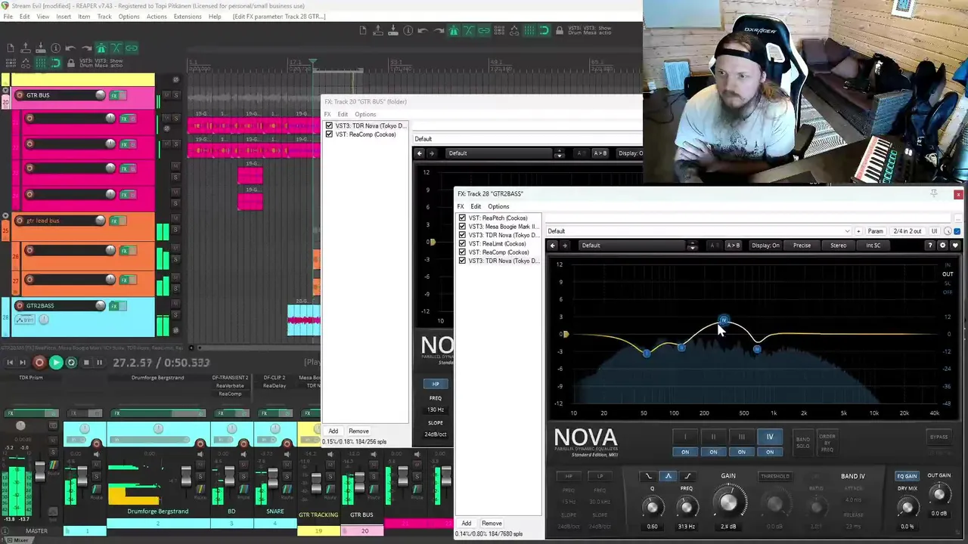968x544 pixels.
Task: Open the Options menu in Track 28 FX window
Action: (498, 206)
